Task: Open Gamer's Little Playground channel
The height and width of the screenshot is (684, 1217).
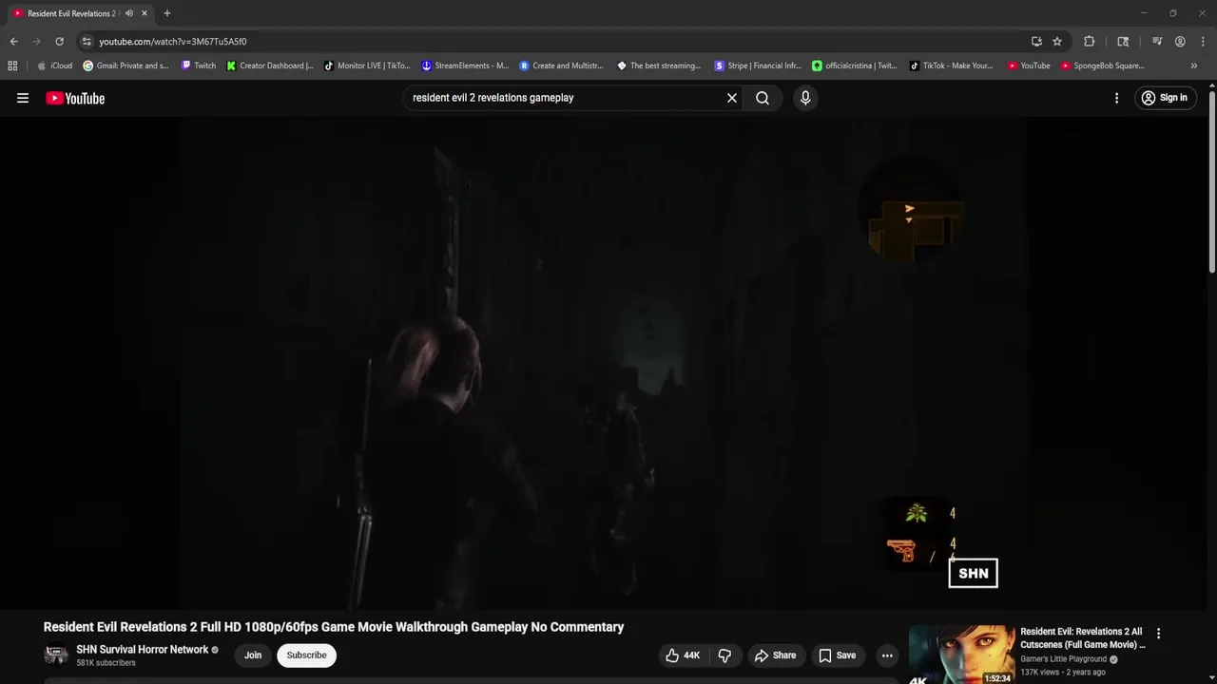Action: (x=1064, y=659)
